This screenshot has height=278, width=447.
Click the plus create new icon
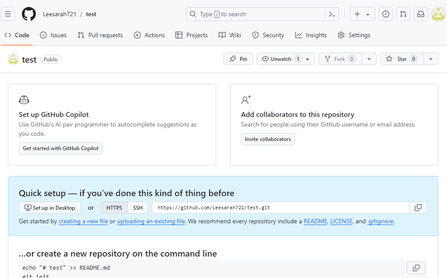[357, 14]
